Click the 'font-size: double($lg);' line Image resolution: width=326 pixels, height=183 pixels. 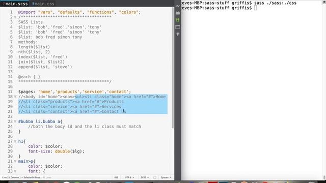56,151
